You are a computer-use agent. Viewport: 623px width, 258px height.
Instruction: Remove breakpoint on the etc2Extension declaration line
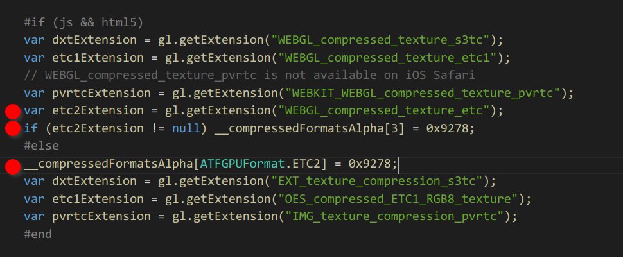[12, 111]
